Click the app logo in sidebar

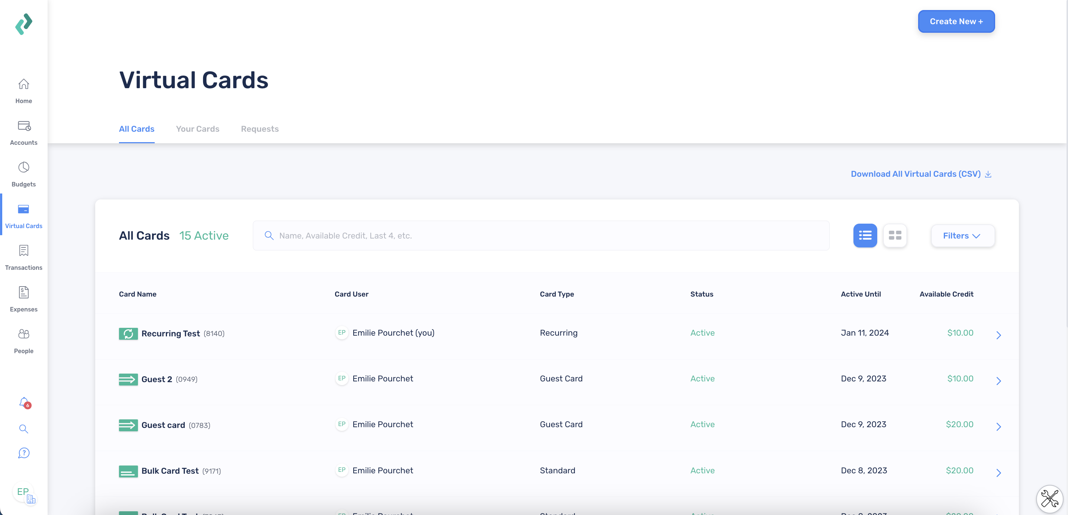(x=24, y=24)
